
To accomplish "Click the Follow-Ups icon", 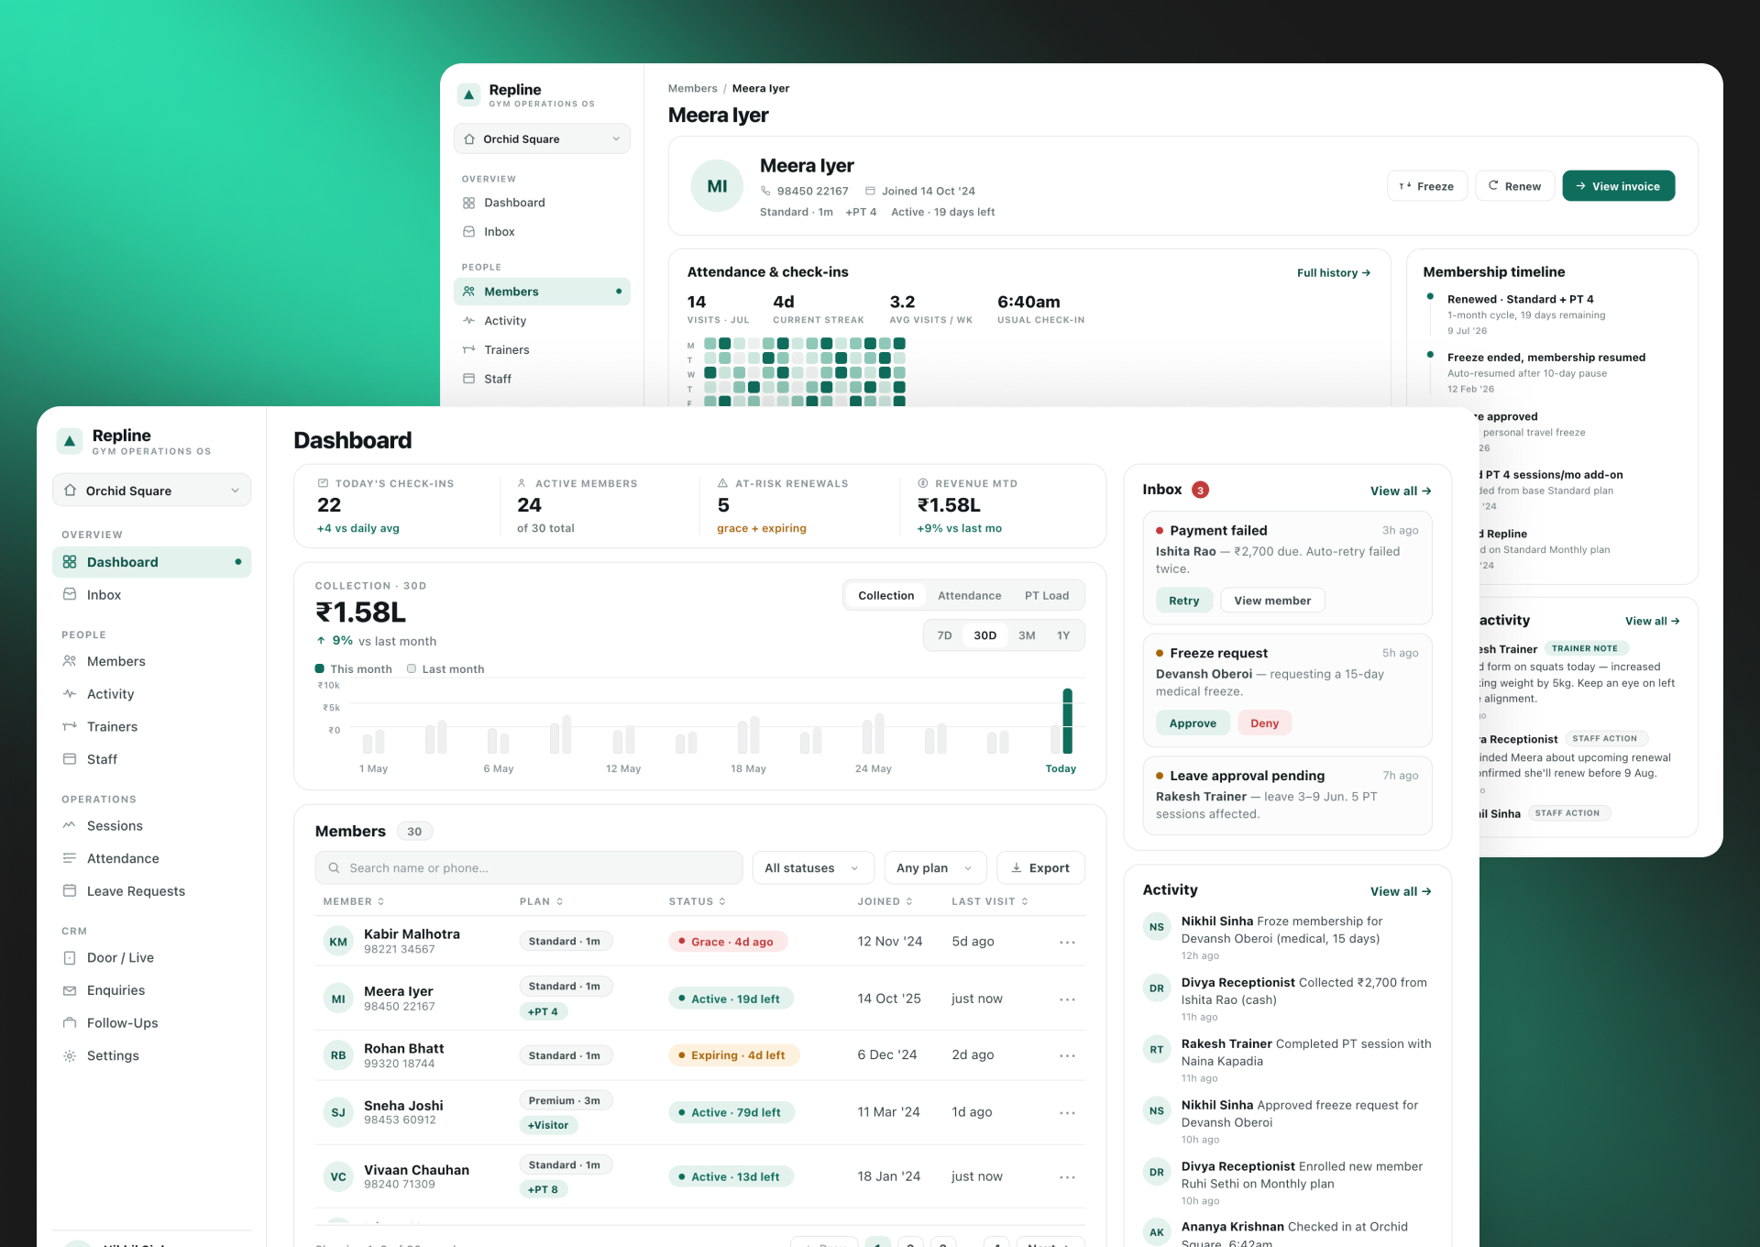I will pyautogui.click(x=70, y=1022).
